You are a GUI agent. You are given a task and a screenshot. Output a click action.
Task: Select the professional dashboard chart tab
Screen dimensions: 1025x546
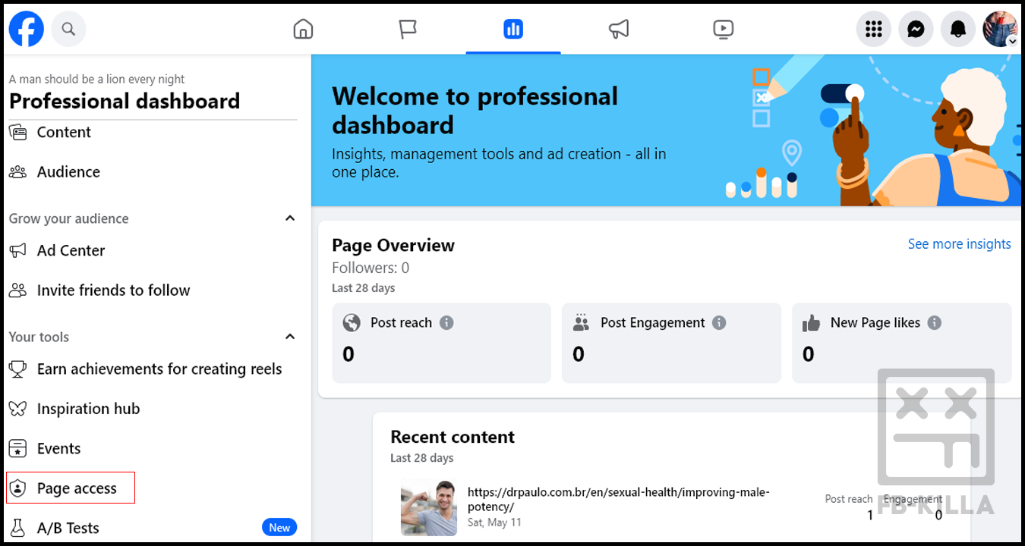coord(513,30)
